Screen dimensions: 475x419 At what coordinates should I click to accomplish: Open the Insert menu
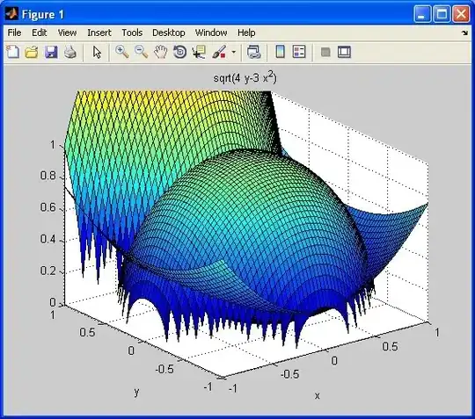click(x=99, y=33)
